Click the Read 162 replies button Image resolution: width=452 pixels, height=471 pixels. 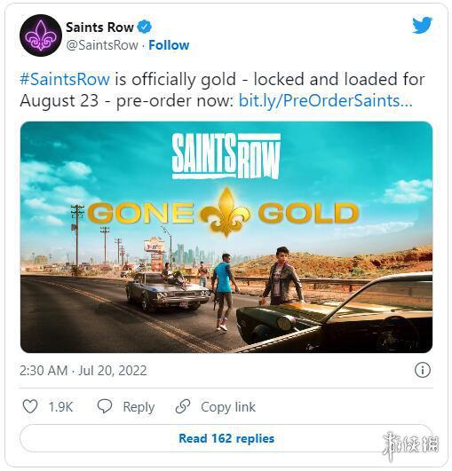[226, 438]
